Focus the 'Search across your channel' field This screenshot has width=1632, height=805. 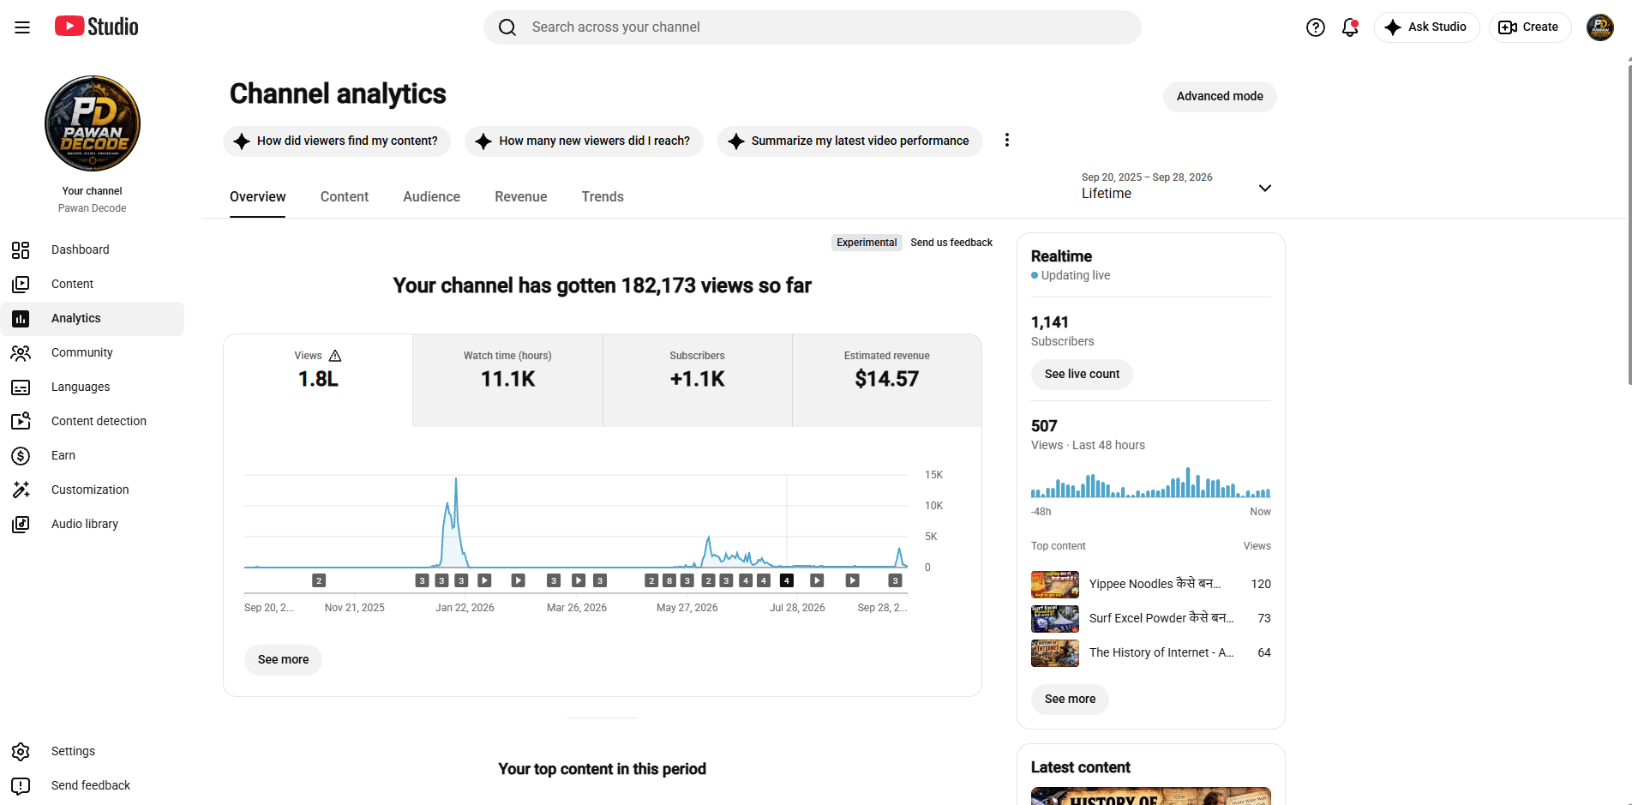click(x=813, y=27)
